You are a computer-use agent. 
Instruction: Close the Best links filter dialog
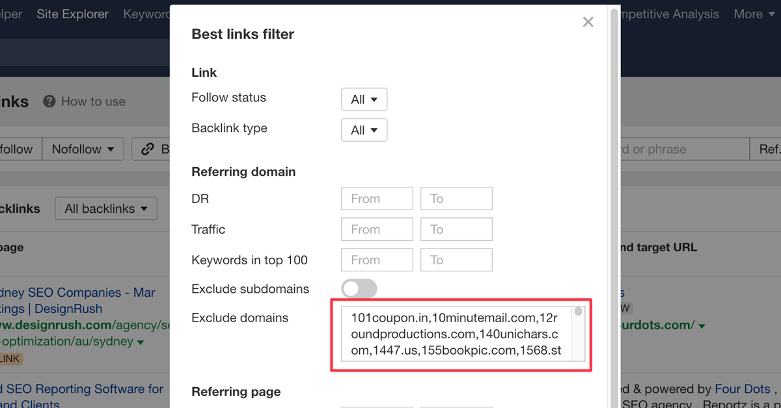[588, 22]
